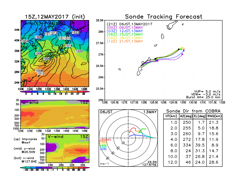This screenshot has height=183, width=237.
Task: Click the black square launch marker on track
Action: pyautogui.click(x=155, y=59)
